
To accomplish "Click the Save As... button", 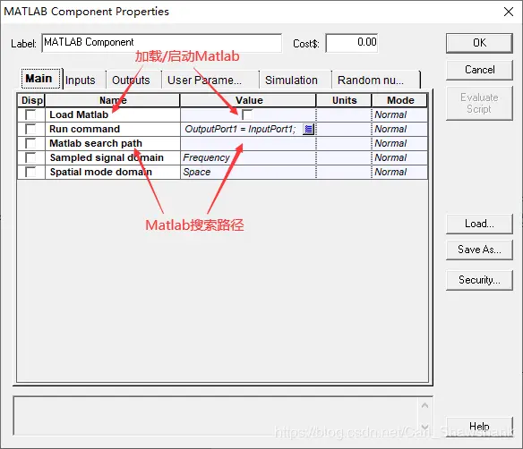I will 479,250.
